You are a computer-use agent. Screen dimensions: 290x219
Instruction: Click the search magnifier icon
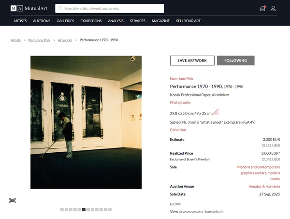point(60,8)
